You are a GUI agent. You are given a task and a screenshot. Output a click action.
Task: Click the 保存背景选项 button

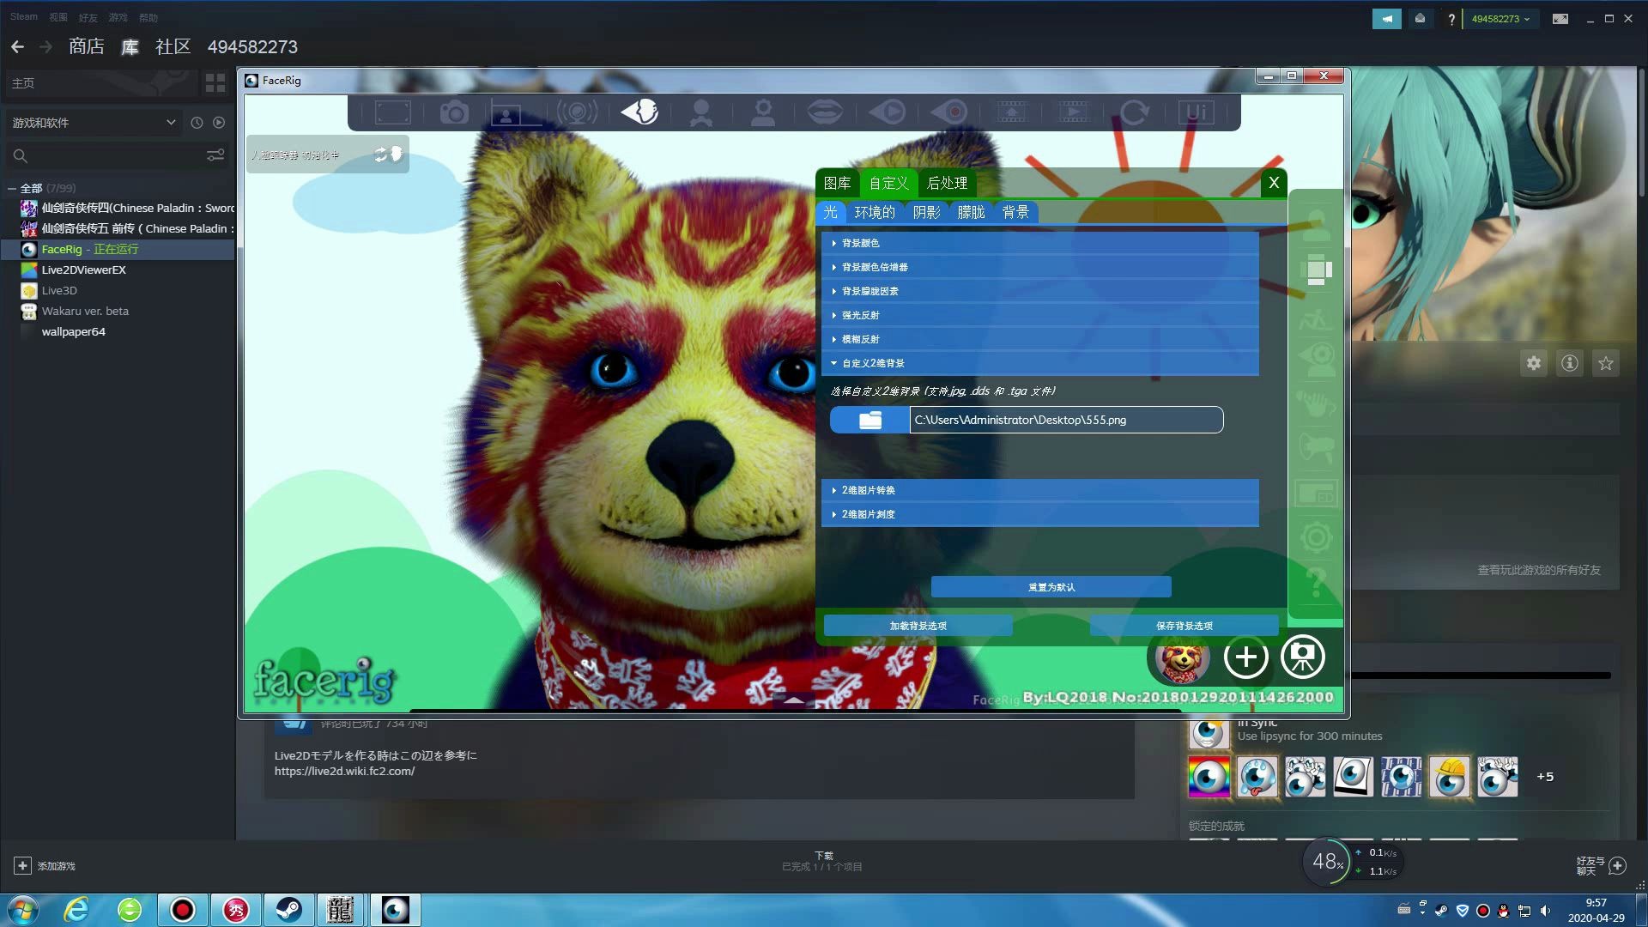point(1184,626)
